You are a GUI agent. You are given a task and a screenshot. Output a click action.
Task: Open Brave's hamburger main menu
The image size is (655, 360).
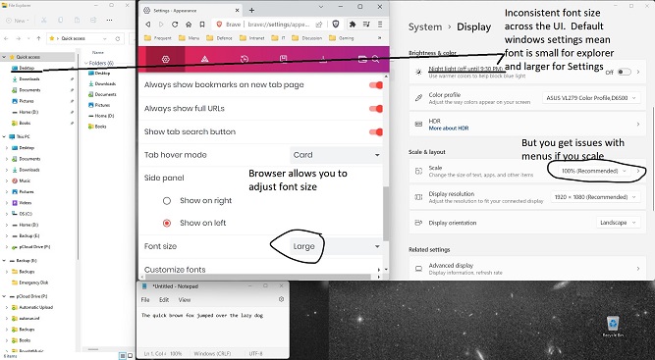click(x=380, y=25)
